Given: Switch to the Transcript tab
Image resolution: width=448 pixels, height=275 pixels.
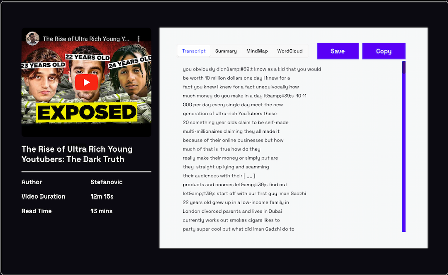Looking at the screenshot, I should [x=194, y=51].
